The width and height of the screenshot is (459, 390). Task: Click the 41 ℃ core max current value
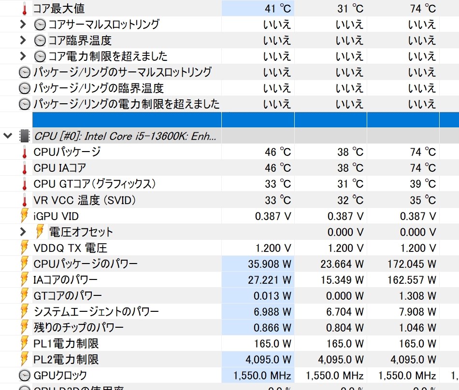278,9
